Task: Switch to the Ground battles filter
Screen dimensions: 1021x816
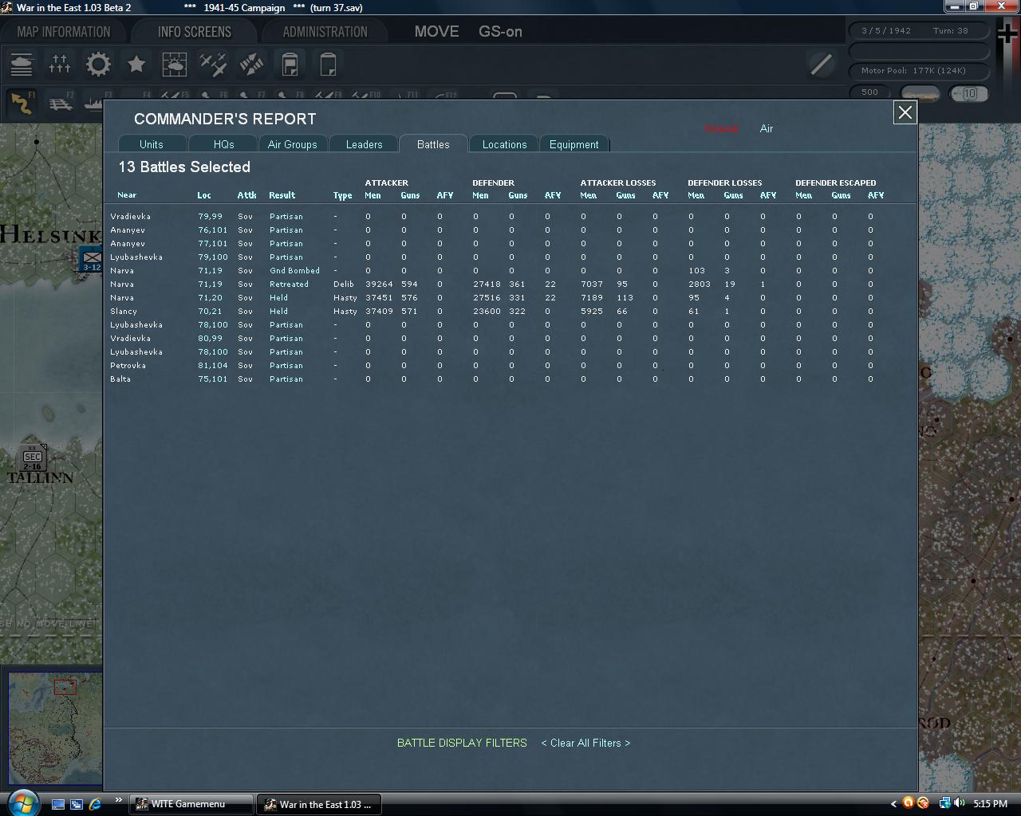Action: [x=721, y=128]
